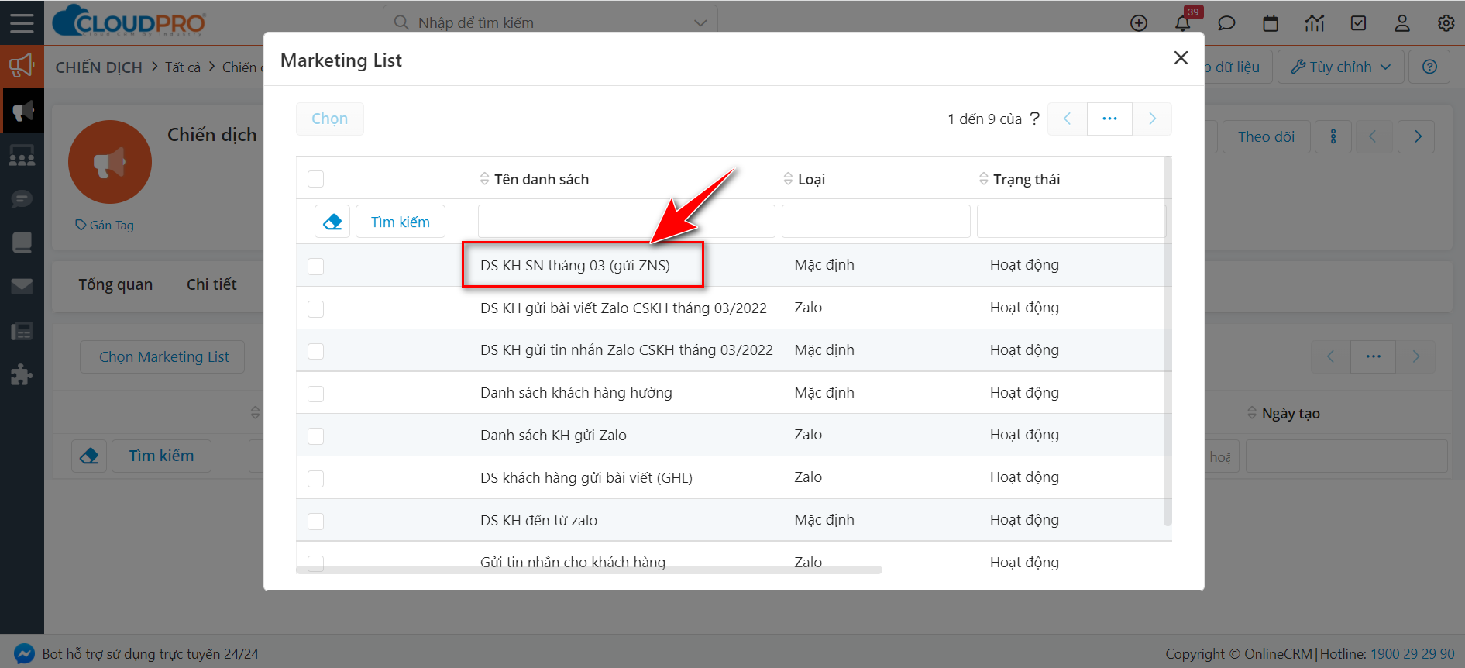This screenshot has width=1465, height=668.
Task: Open the hamburger main menu
Action: [x=22, y=22]
